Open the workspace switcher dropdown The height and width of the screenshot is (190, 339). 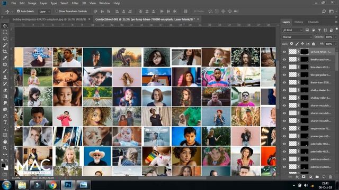pyautogui.click(x=331, y=12)
